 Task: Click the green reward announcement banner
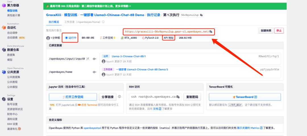pos(165,6)
